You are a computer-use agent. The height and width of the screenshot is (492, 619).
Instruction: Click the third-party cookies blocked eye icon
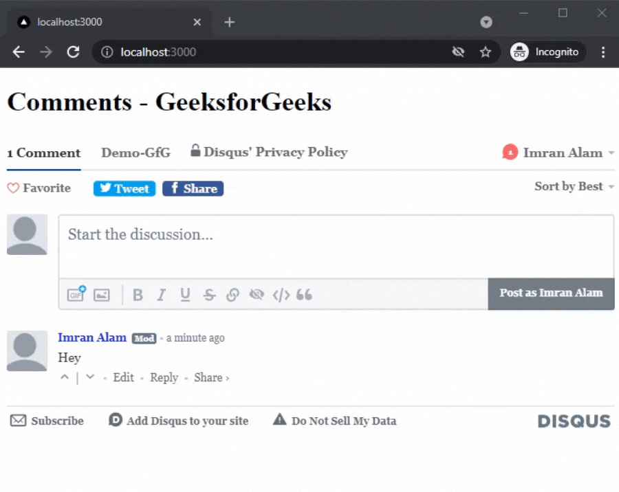(458, 52)
